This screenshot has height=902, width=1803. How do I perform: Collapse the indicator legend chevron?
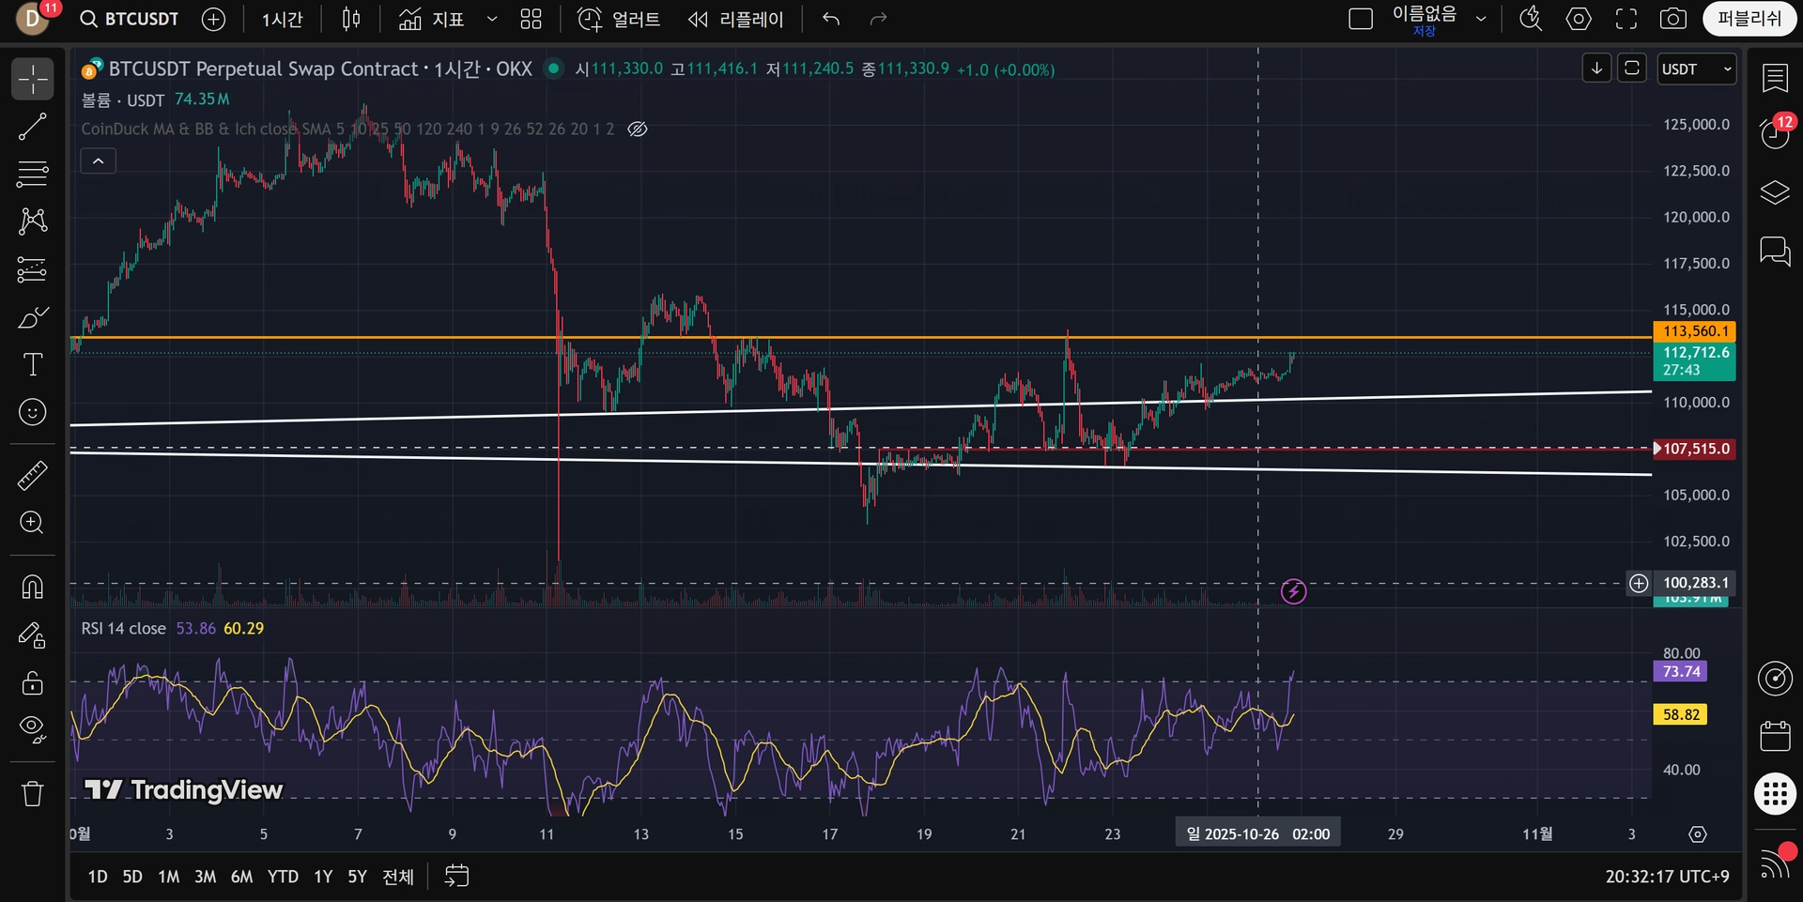pyautogui.click(x=99, y=161)
